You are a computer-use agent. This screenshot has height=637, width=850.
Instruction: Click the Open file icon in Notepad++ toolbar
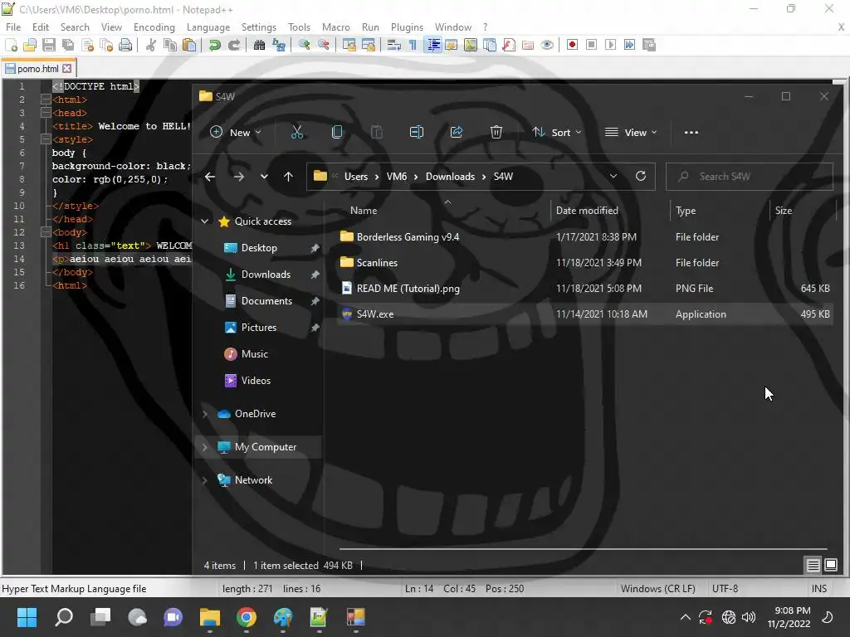tap(30, 45)
